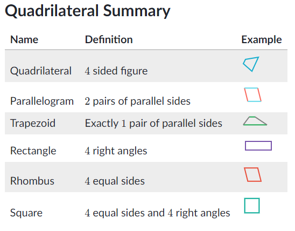Click the Rectangle row label
This screenshot has height=231, width=295.
point(33,151)
